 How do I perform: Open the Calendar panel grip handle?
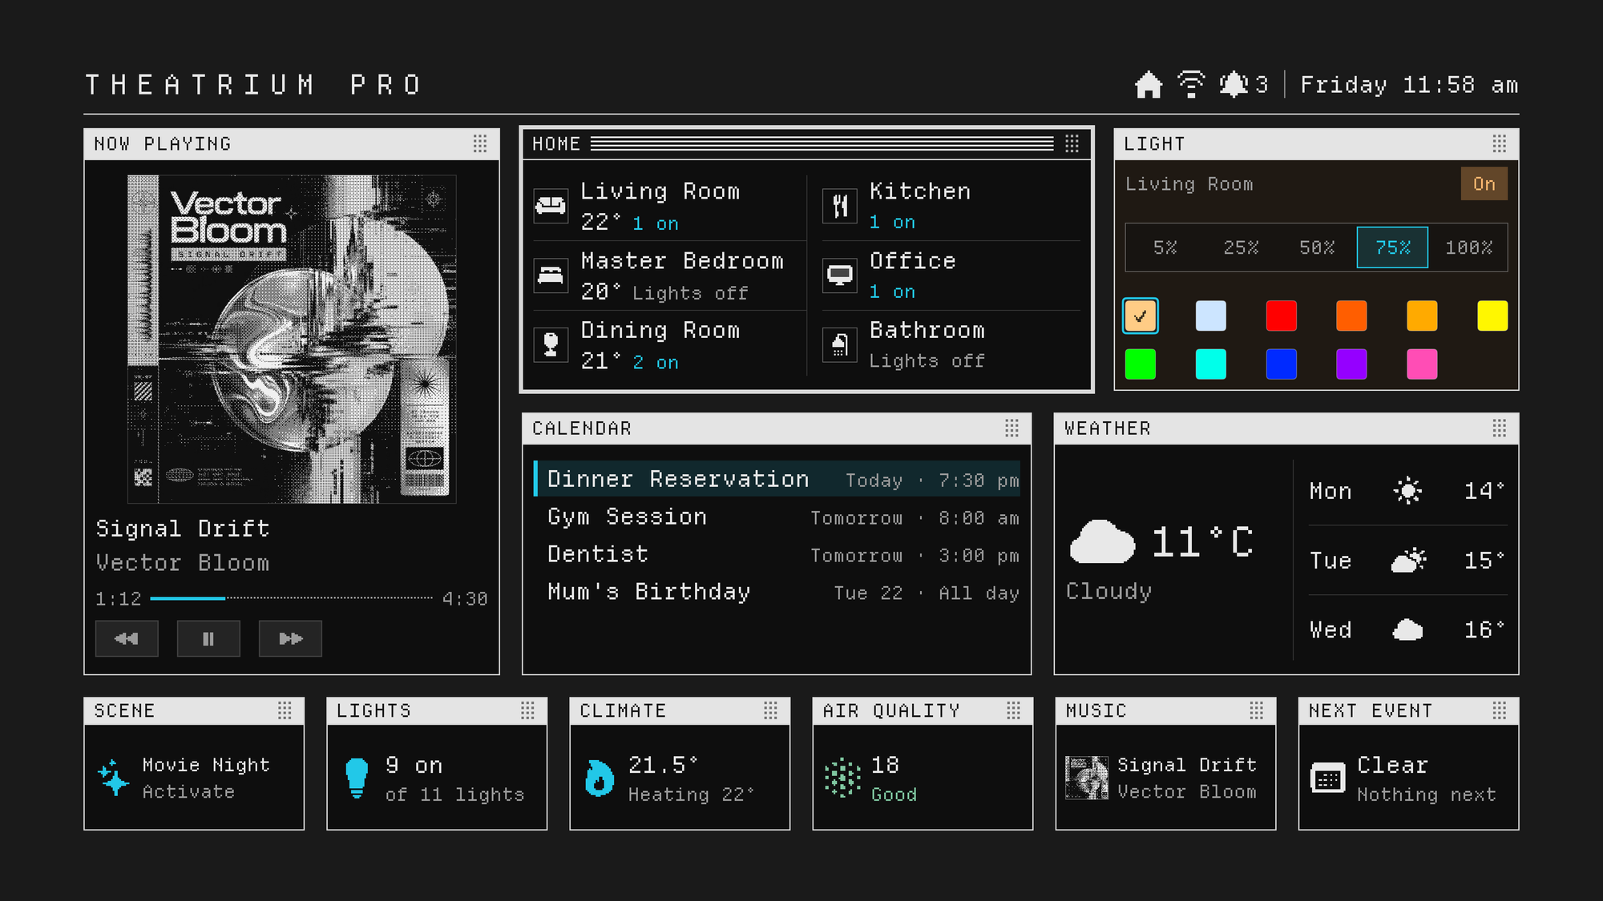pos(1012,428)
